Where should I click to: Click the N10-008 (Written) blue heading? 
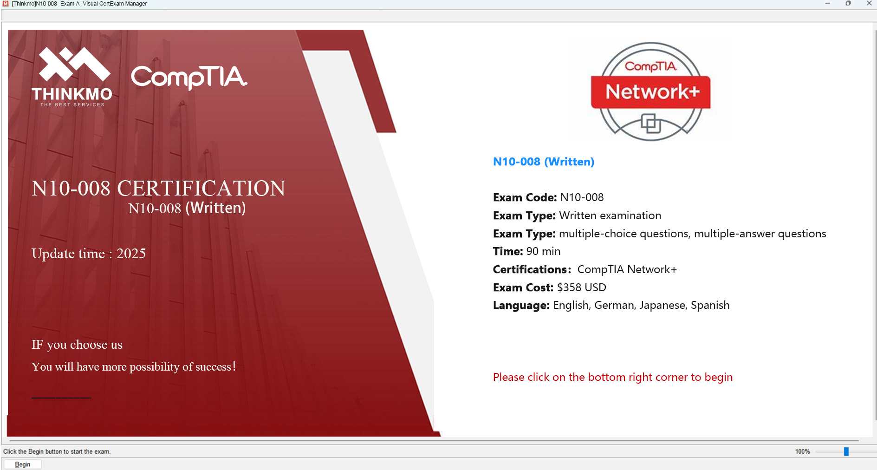click(x=544, y=162)
